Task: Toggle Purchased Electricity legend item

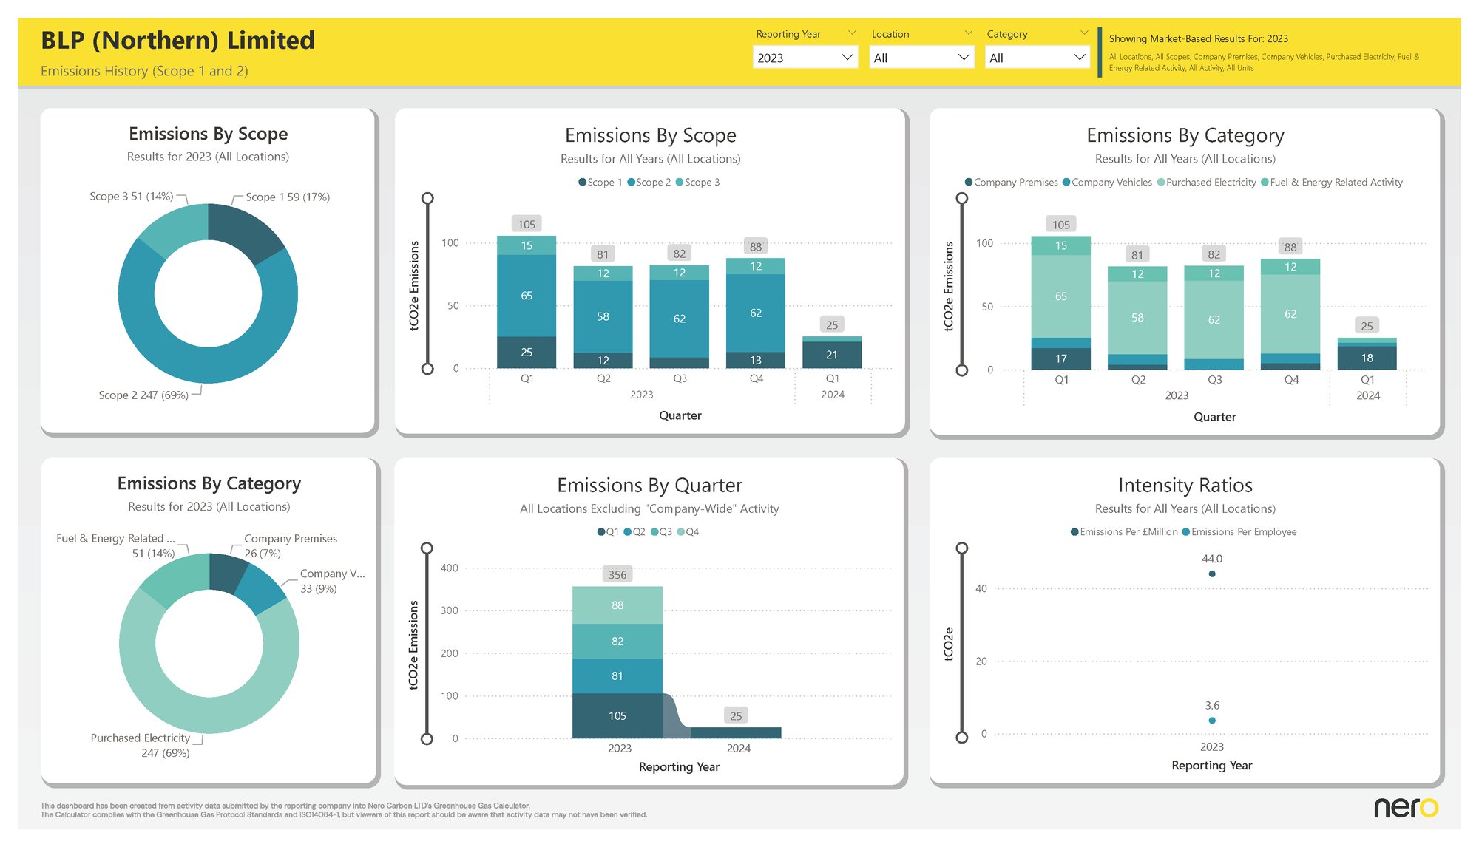Action: click(x=1210, y=183)
